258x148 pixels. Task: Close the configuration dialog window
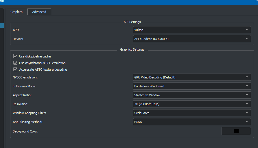click(256, 1)
